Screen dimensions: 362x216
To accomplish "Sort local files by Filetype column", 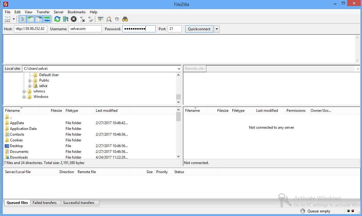I will point(79,111).
